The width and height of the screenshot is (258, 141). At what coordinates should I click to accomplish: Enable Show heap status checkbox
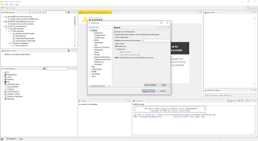tap(115, 37)
